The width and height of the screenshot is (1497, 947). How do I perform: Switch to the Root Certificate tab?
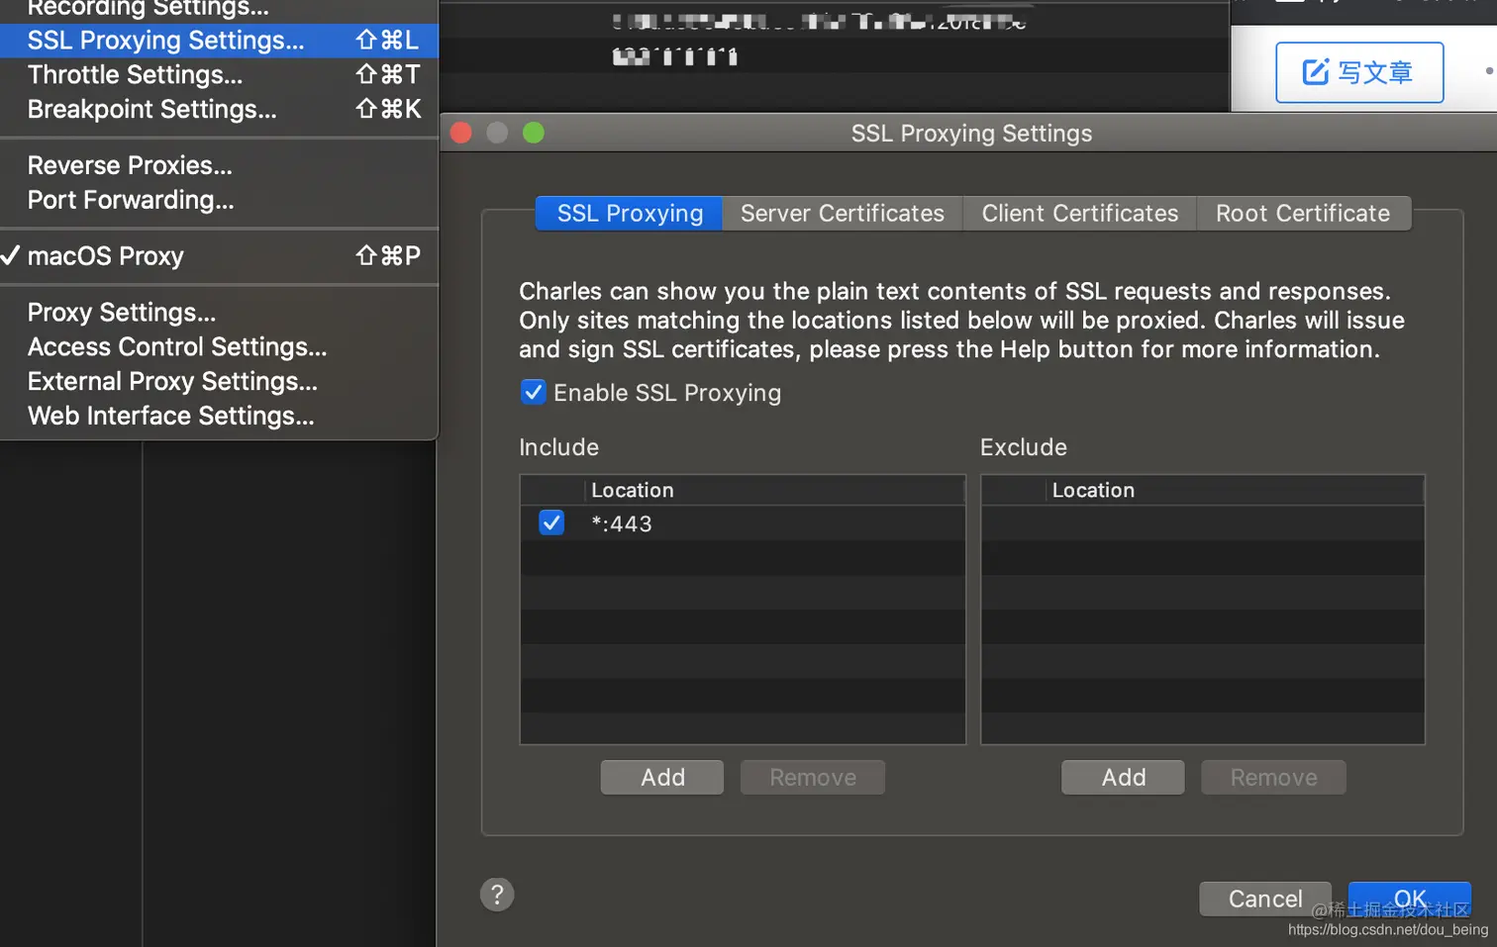pos(1303,214)
